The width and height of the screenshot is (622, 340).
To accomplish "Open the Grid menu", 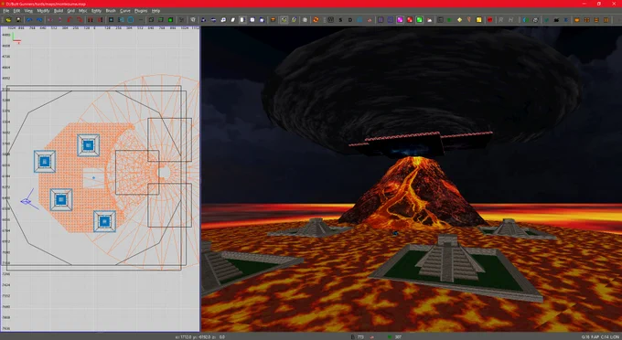I will click(x=70, y=11).
